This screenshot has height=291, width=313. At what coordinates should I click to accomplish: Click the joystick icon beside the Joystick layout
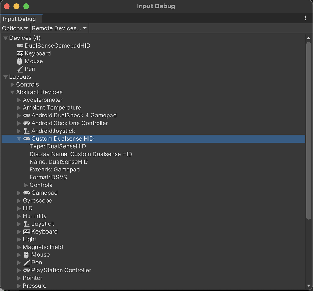[26, 224]
